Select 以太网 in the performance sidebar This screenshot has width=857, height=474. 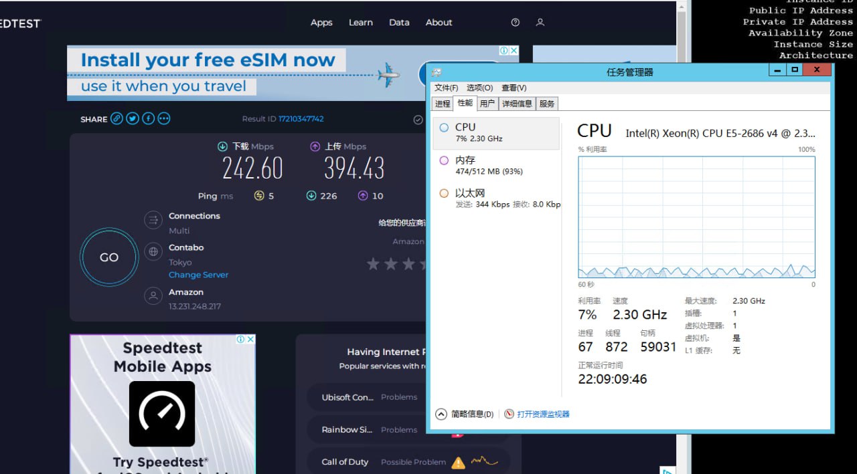tap(496, 198)
